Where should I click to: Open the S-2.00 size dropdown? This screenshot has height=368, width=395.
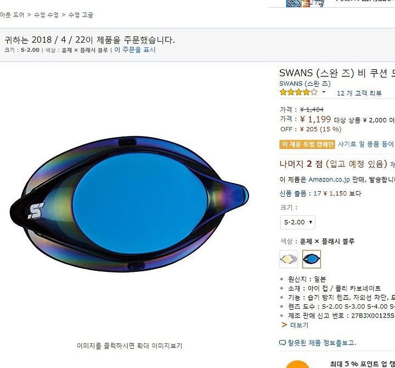coord(298,222)
